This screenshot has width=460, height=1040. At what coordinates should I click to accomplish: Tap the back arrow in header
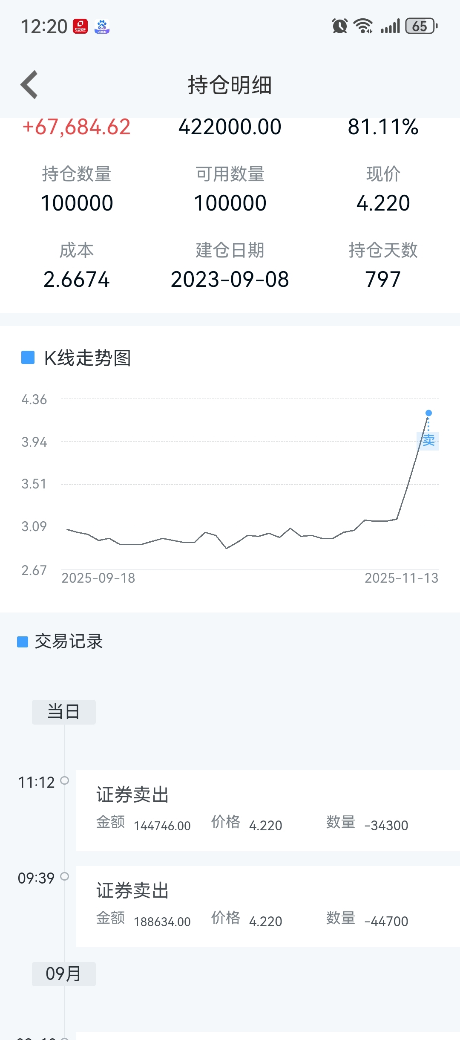[x=29, y=85]
